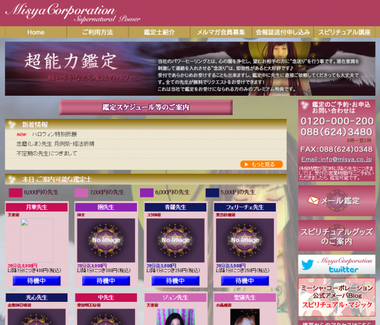Click No Image thumbnail of 青羅先生
The height and width of the screenshot is (325, 380).
pyautogui.click(x=175, y=240)
